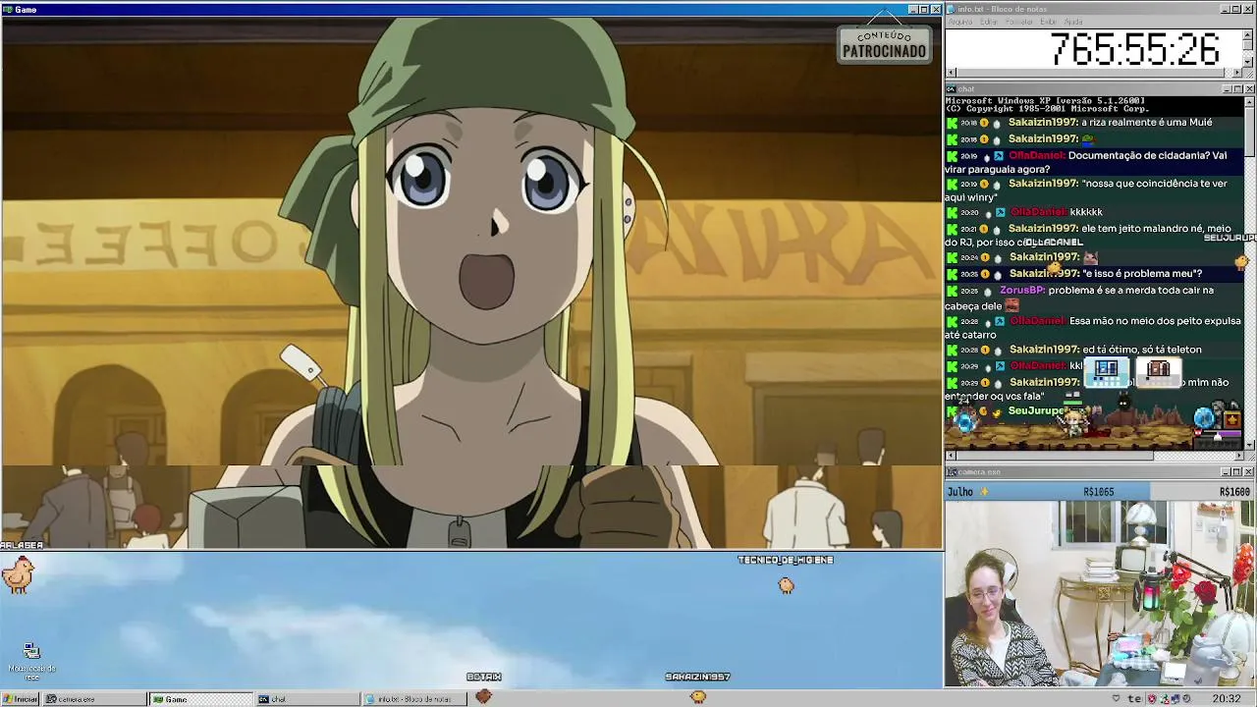
Task: Click the green K badge on ZorusBP's message
Action: click(x=952, y=291)
